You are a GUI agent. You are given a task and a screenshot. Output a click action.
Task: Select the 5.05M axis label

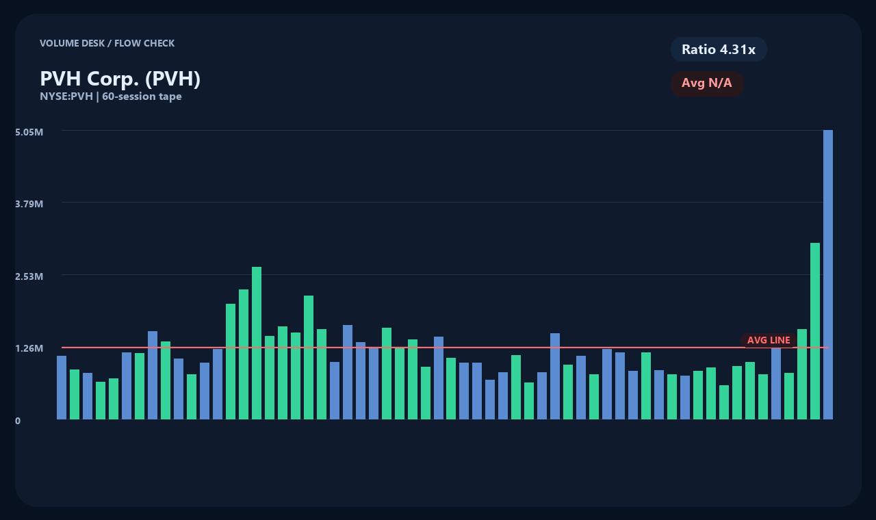click(29, 131)
